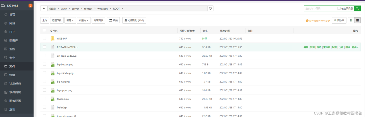Switch to list view layout
This screenshot has width=365, height=117.
coord(358,20)
